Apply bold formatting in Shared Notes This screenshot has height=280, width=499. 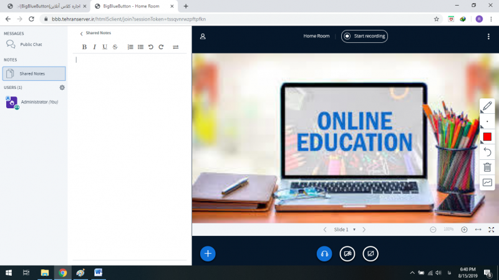(x=85, y=47)
